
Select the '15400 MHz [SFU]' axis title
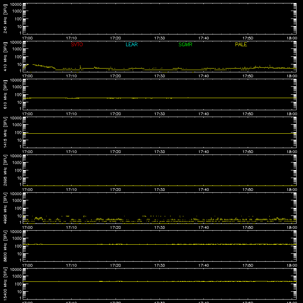click(x=5, y=284)
